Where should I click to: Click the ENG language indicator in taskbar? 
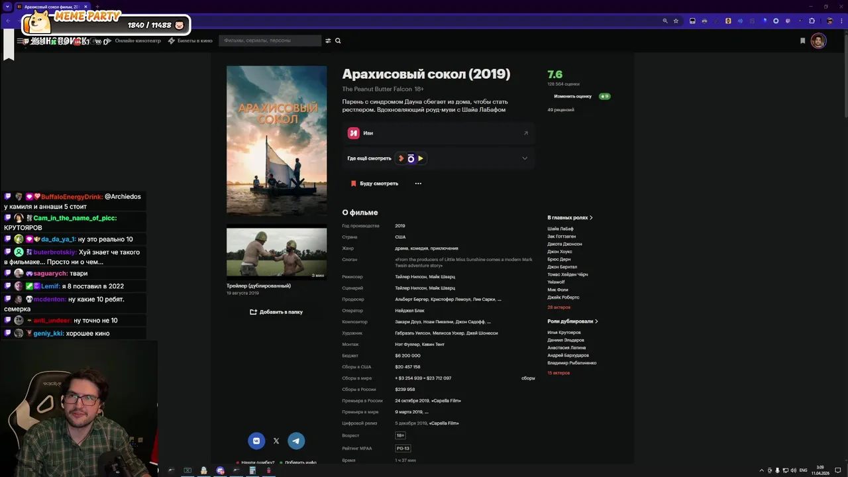pyautogui.click(x=804, y=470)
